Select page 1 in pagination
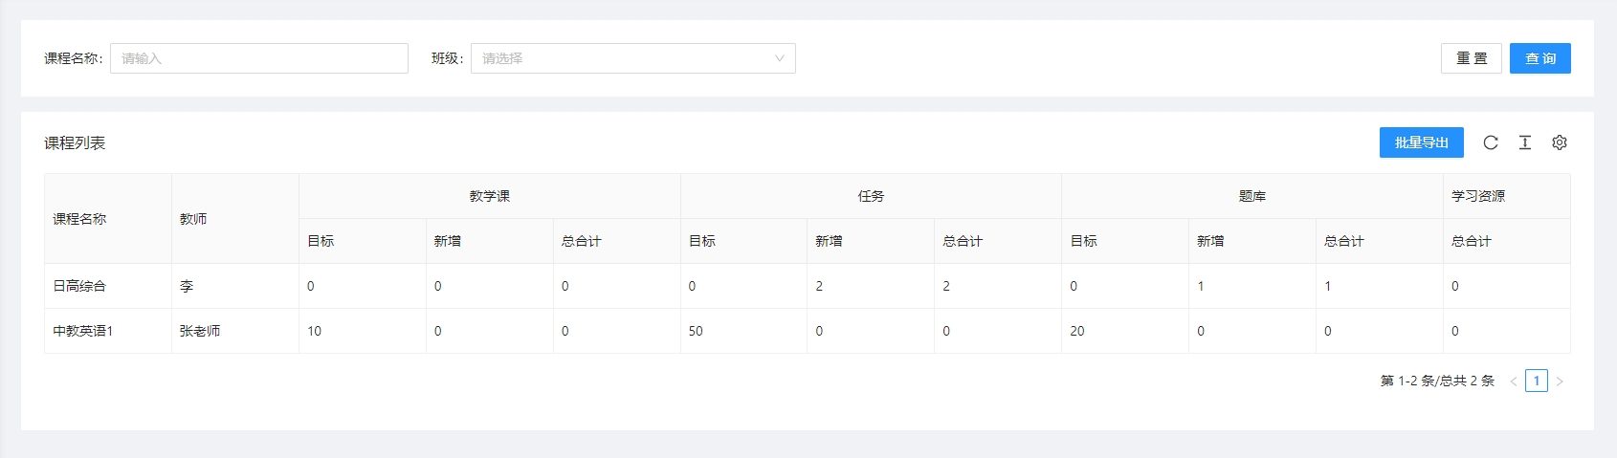Viewport: 1617px width, 458px height. pyautogui.click(x=1537, y=381)
